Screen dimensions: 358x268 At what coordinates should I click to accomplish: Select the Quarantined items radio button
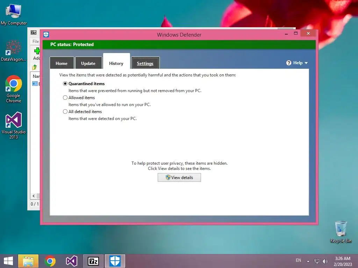coord(65,84)
